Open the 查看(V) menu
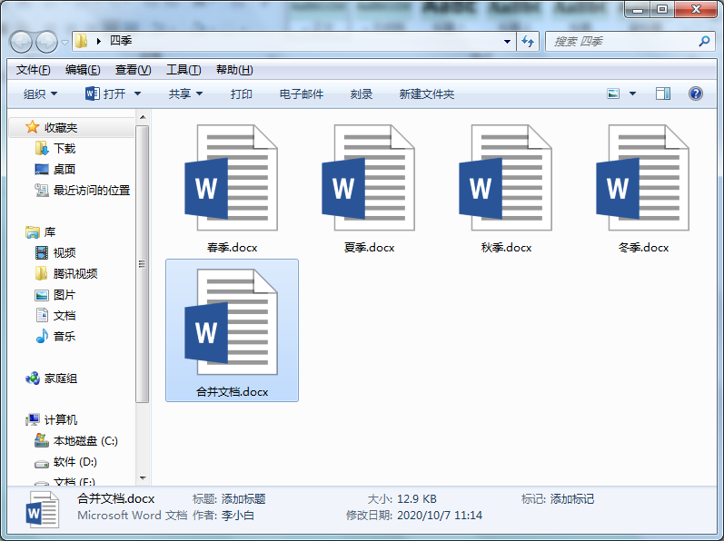The image size is (724, 541). (x=133, y=70)
